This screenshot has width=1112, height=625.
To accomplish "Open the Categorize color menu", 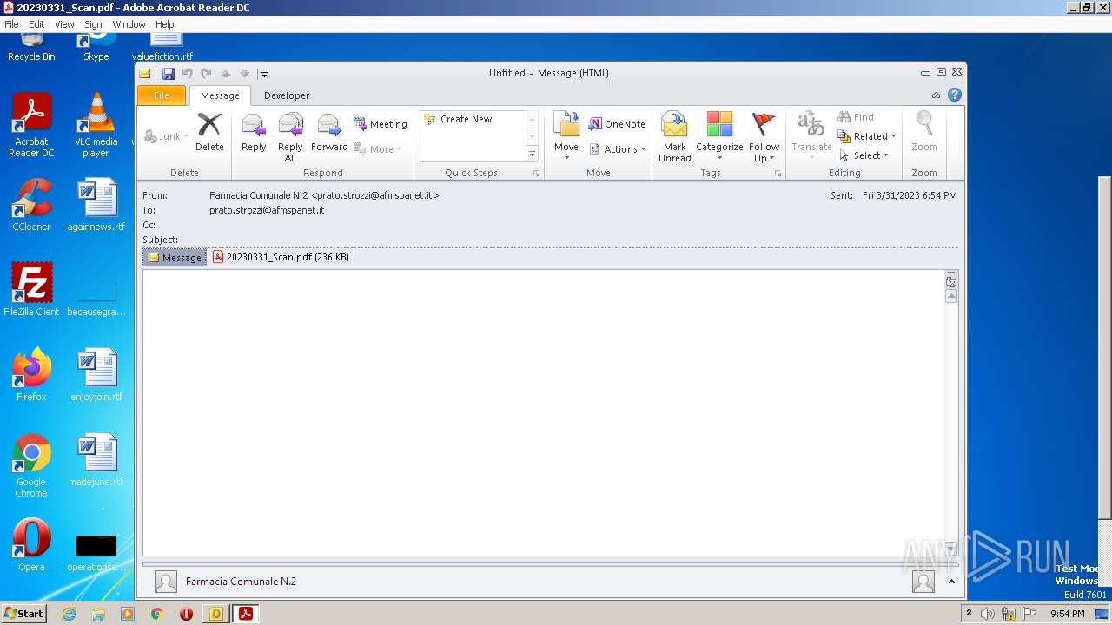I will (x=719, y=136).
